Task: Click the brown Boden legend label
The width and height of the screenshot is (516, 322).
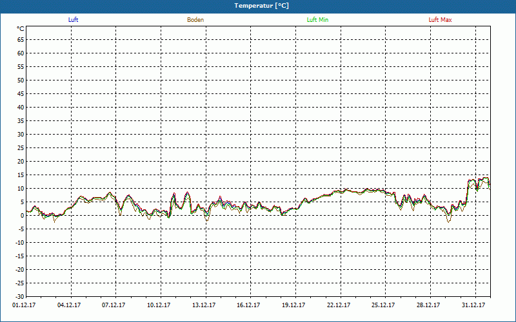Action: click(195, 20)
